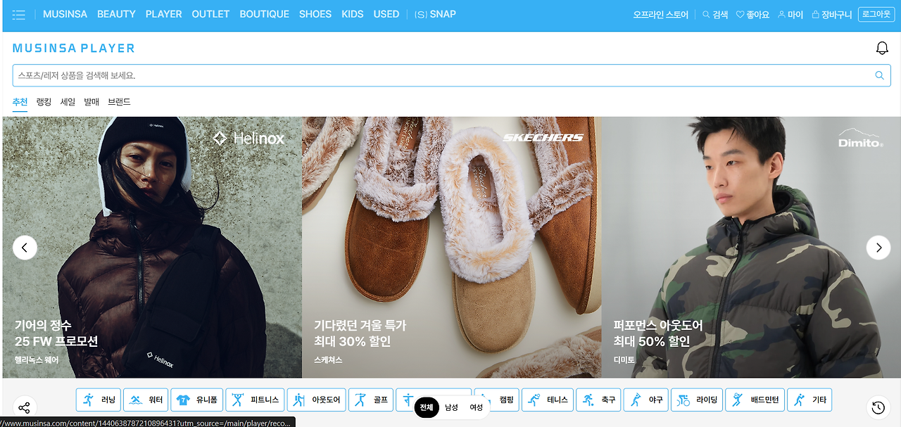Open 장바구니 shopping cart

tap(831, 14)
